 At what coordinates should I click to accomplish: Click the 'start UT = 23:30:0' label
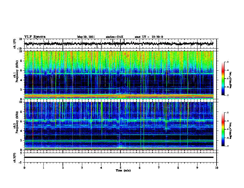pyautogui.click(x=149, y=37)
